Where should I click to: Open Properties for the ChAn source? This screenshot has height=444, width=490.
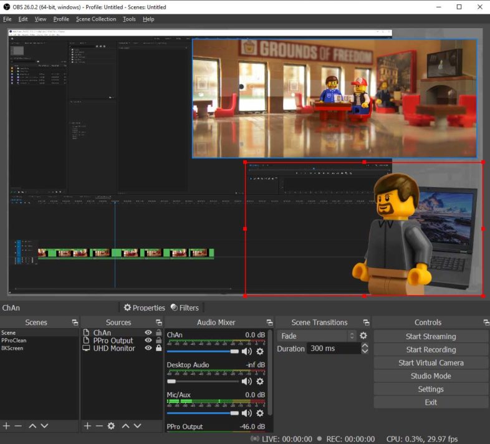point(145,307)
